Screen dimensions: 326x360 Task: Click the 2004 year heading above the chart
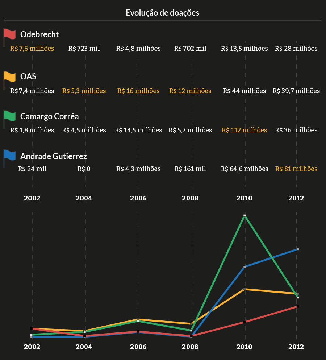(84, 198)
